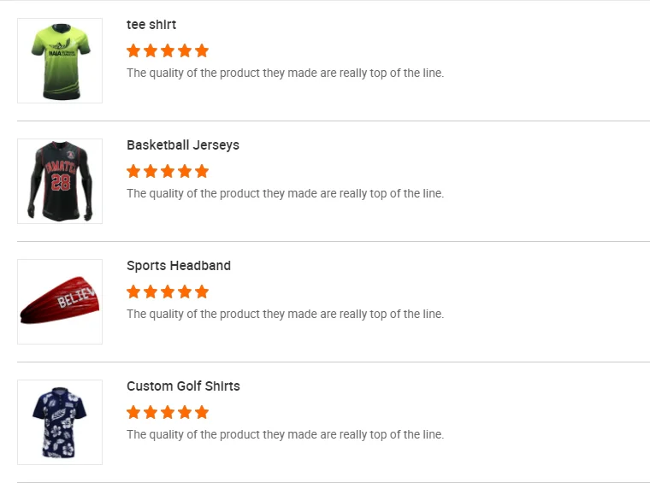
Task: Open the Basketball Jerseys product image
Action: [60, 181]
